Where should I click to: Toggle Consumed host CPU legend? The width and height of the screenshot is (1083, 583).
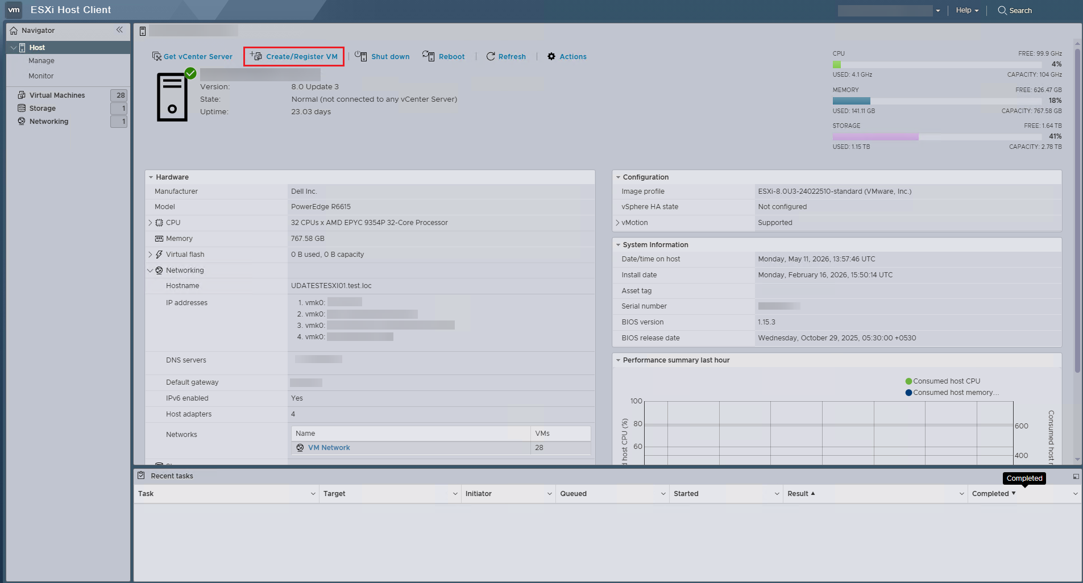[943, 381]
